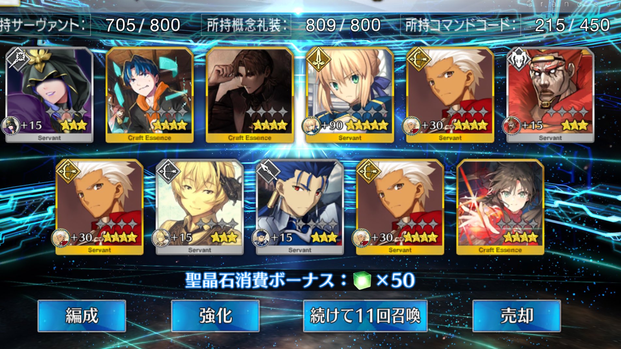The height and width of the screenshot is (349, 621).
Task: Tap the 所持概念礼装 809/800 counter
Action: (x=294, y=25)
